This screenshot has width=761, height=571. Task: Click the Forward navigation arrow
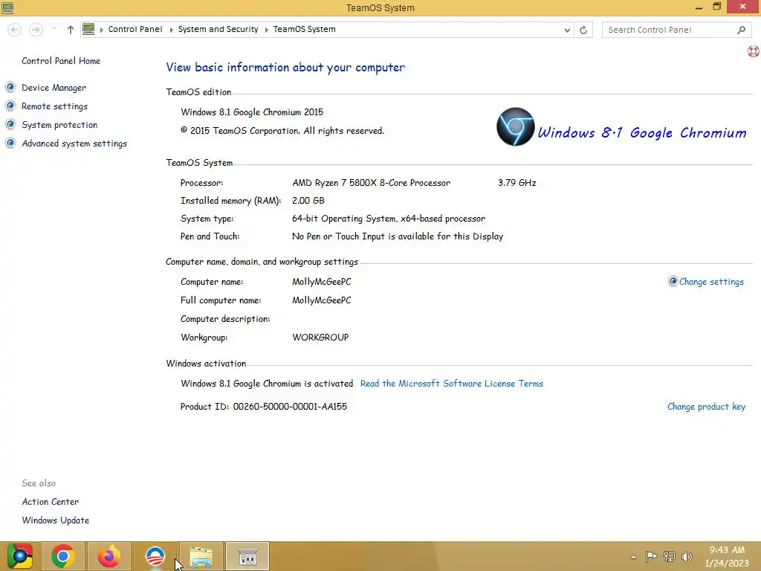36,30
